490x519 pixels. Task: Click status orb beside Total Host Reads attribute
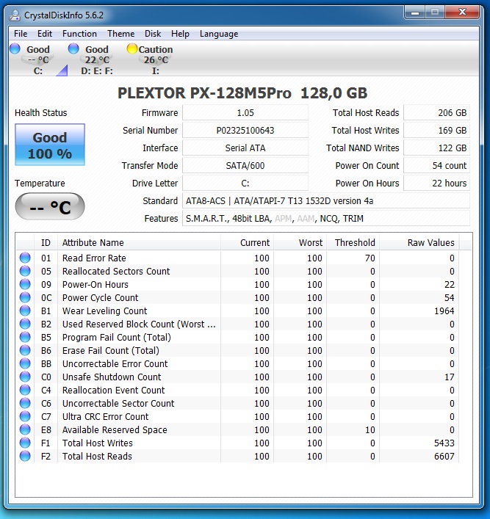[26, 457]
